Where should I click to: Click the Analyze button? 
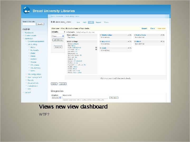pos(58,47)
